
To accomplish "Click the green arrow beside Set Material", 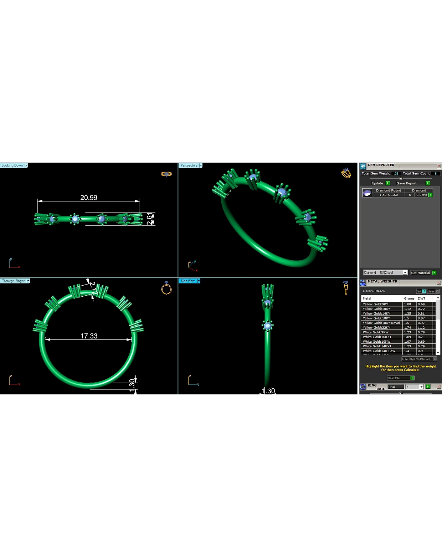I will pos(434,273).
